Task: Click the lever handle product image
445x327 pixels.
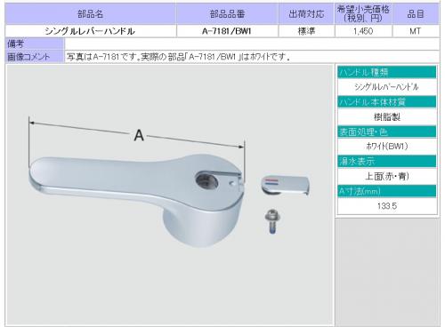Action: tap(137, 200)
